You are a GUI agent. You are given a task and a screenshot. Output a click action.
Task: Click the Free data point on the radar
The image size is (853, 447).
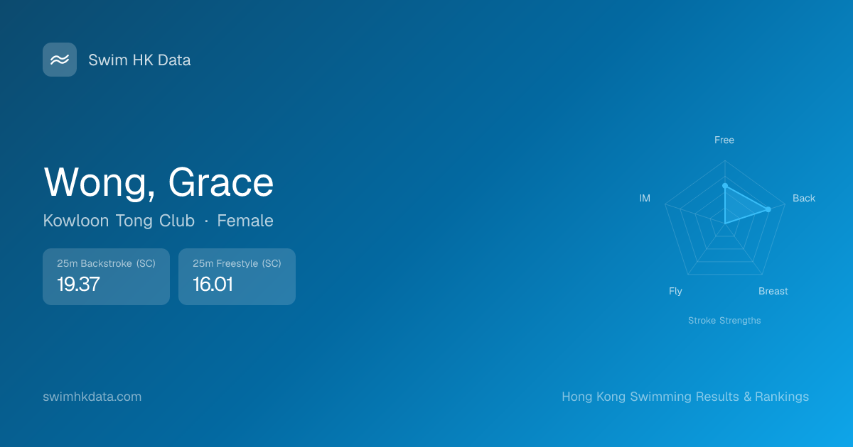tap(725, 186)
